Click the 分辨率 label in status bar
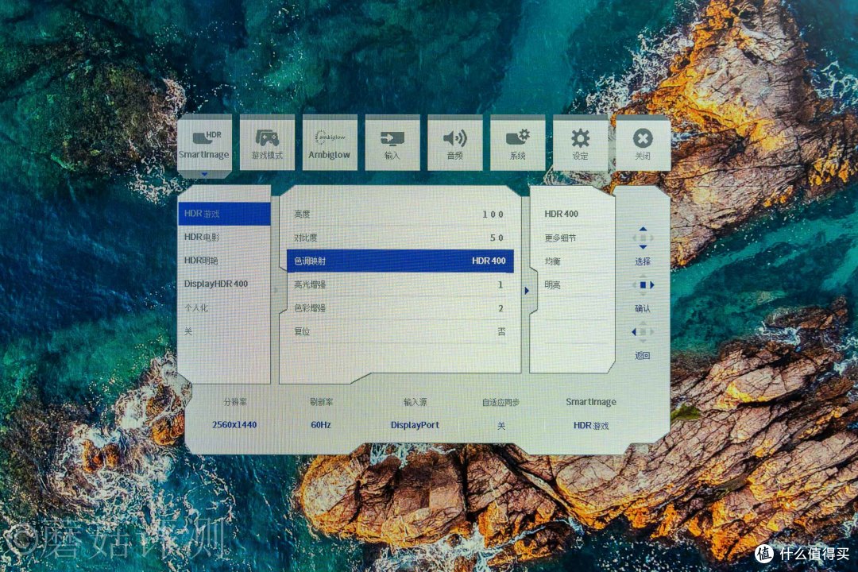858x572 pixels. point(234,402)
